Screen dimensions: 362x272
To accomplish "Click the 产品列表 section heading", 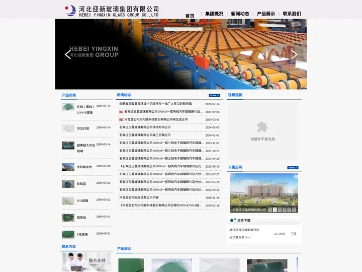I will 69,95.
